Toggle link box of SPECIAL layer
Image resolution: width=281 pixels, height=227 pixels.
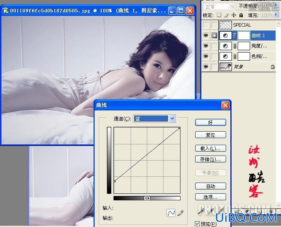(215, 25)
